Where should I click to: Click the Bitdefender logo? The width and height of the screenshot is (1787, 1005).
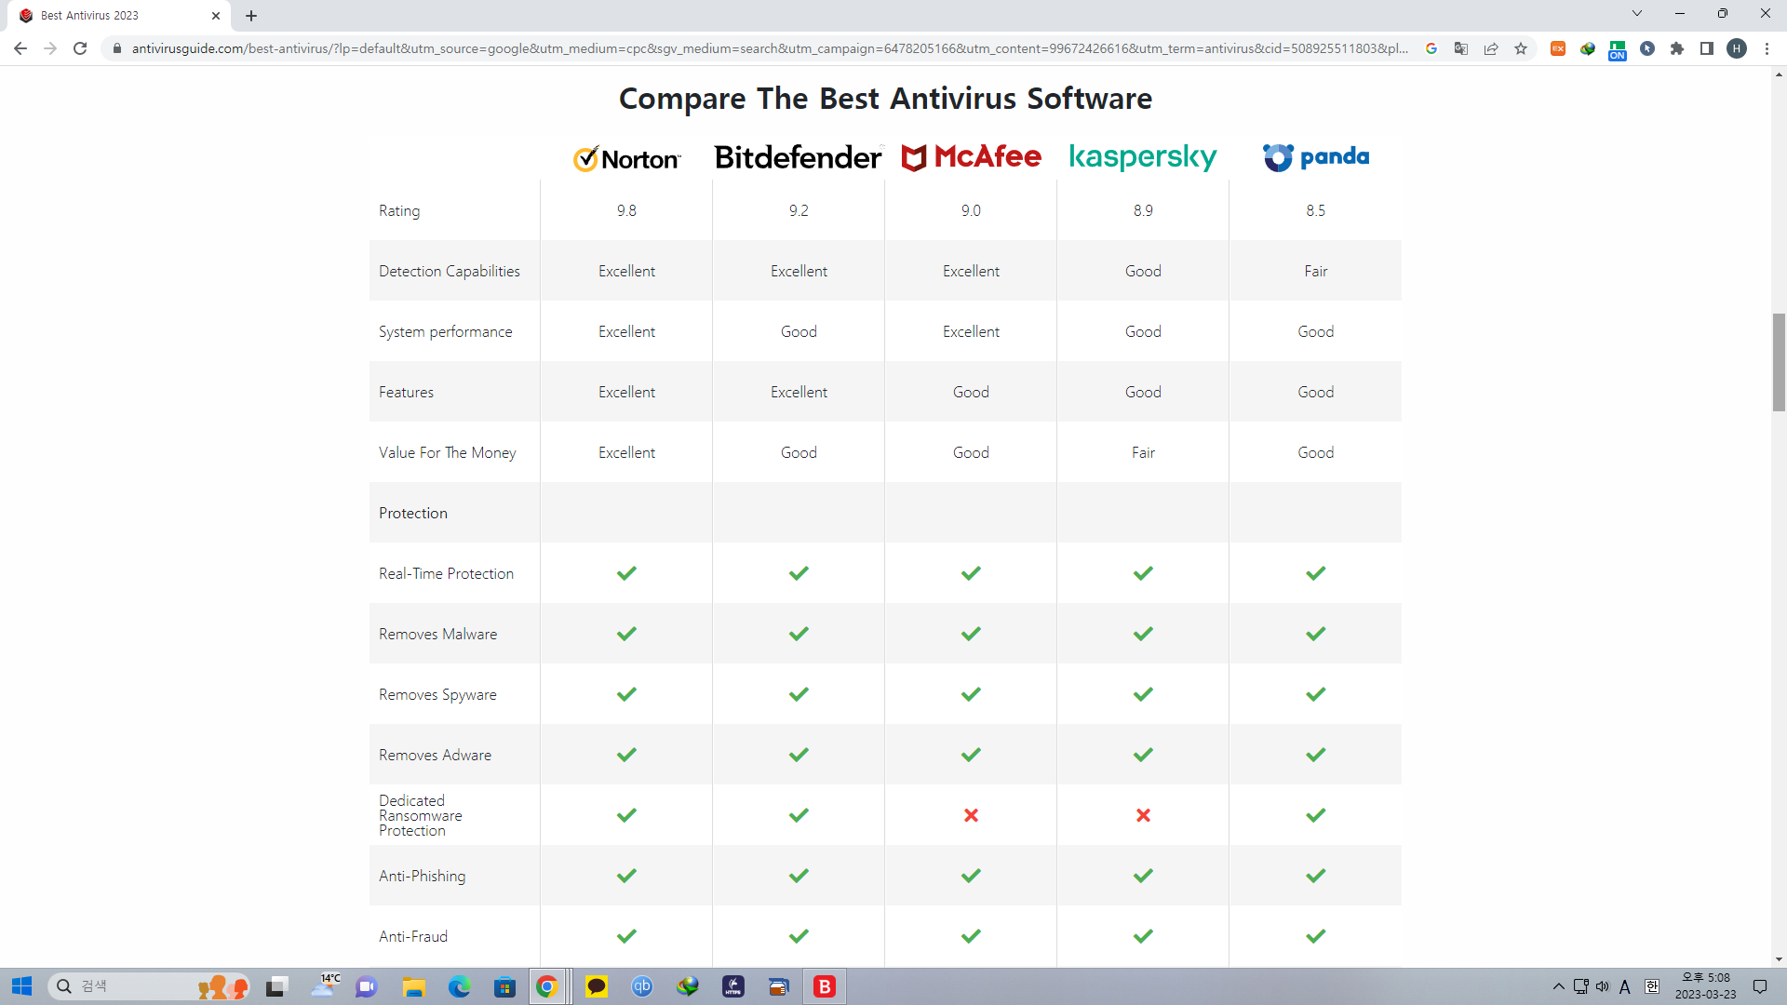799,157
